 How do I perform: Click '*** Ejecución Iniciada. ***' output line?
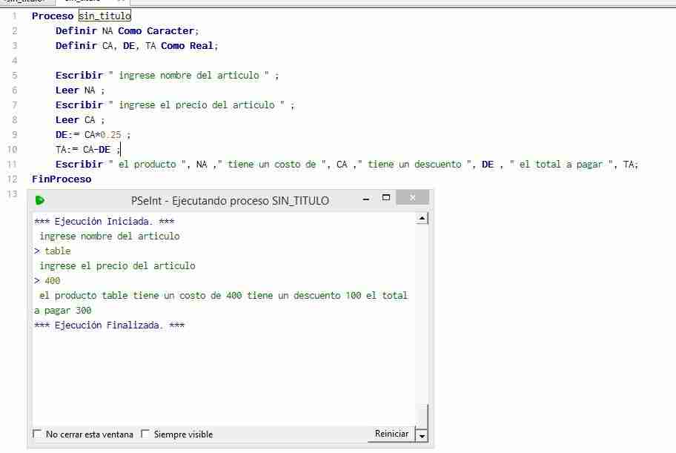[x=104, y=222]
